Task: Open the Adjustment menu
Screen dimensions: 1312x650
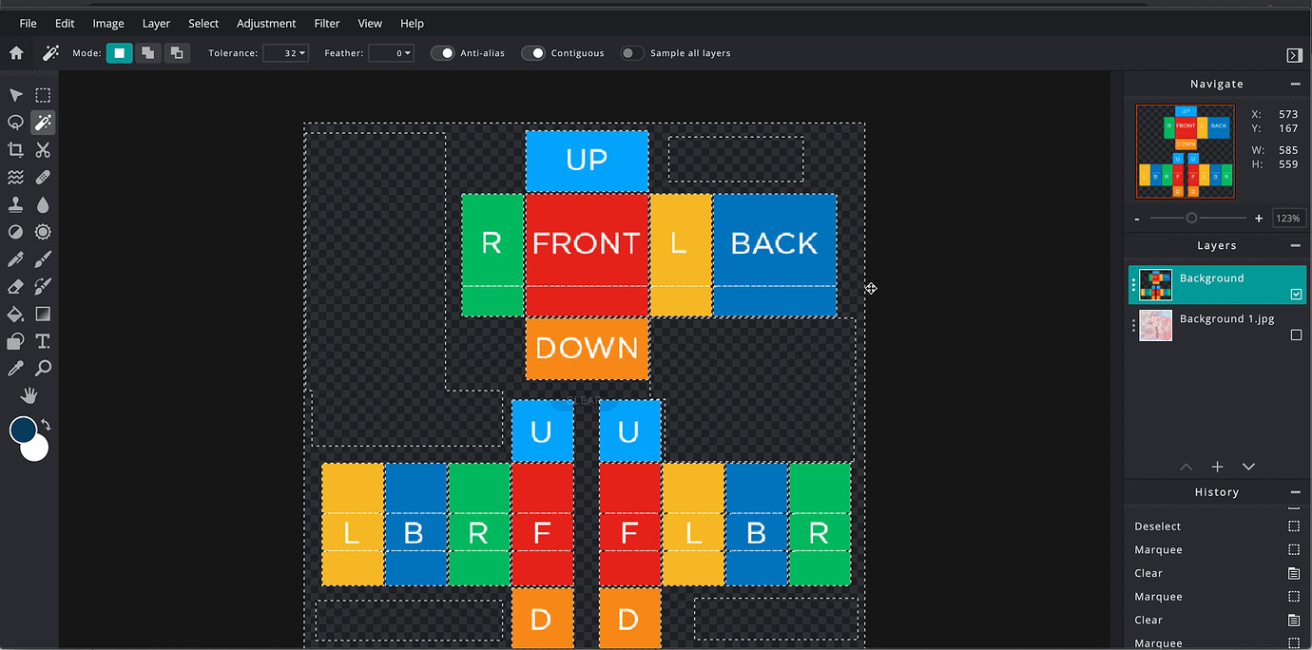Action: click(265, 23)
